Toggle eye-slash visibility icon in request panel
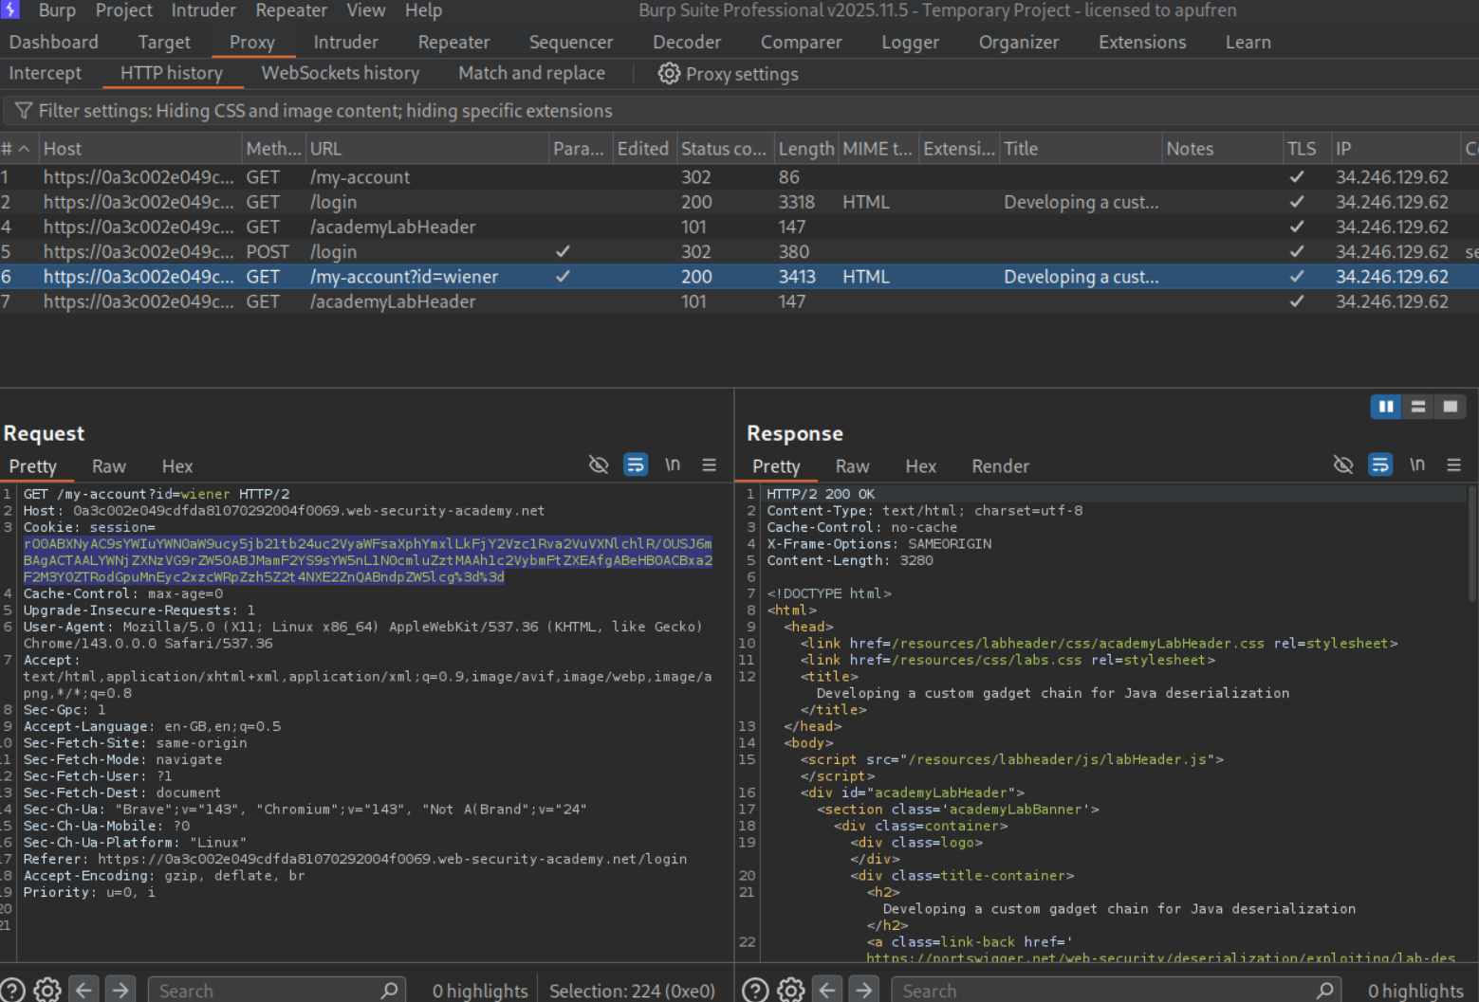 coord(599,465)
